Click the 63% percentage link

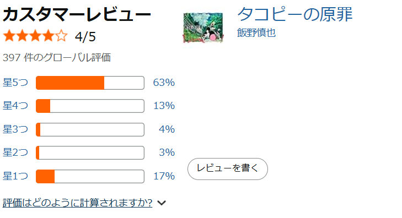pos(164,83)
